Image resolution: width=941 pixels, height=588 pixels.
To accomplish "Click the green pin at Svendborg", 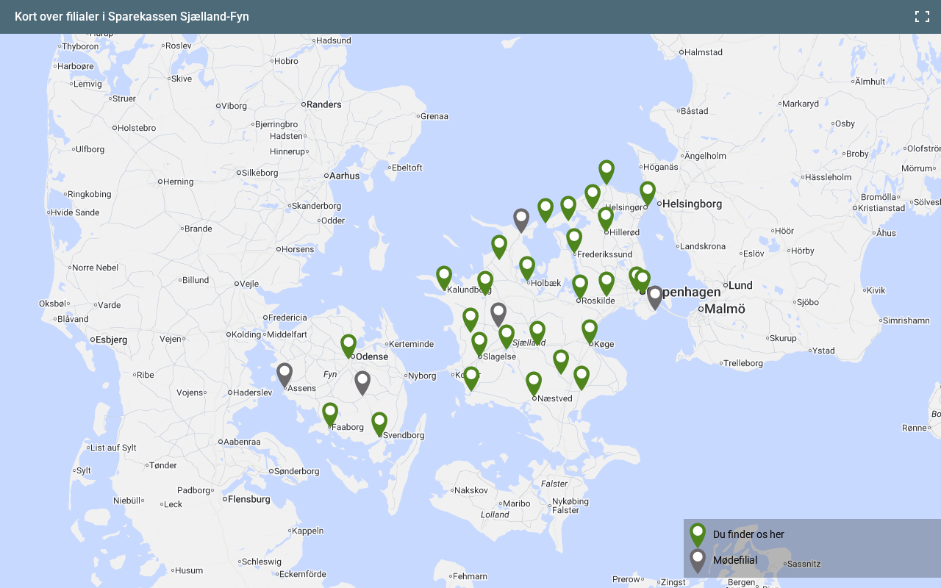I will [x=379, y=423].
